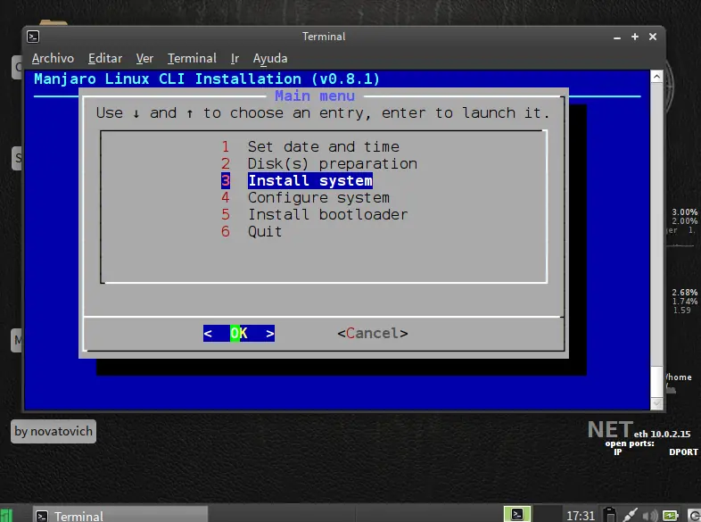Select 'Disk(s) preparation' entry
Image resolution: width=701 pixels, height=522 pixels.
click(332, 163)
